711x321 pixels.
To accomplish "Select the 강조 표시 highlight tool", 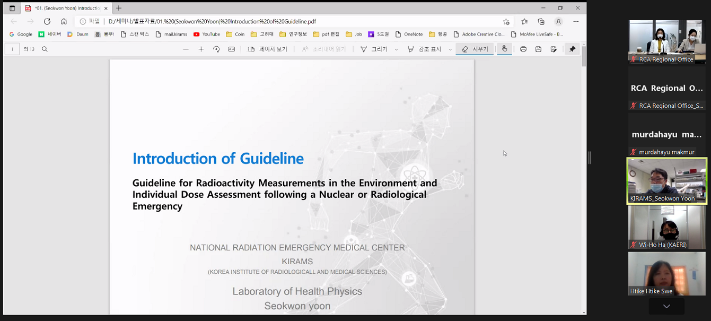I will click(424, 49).
